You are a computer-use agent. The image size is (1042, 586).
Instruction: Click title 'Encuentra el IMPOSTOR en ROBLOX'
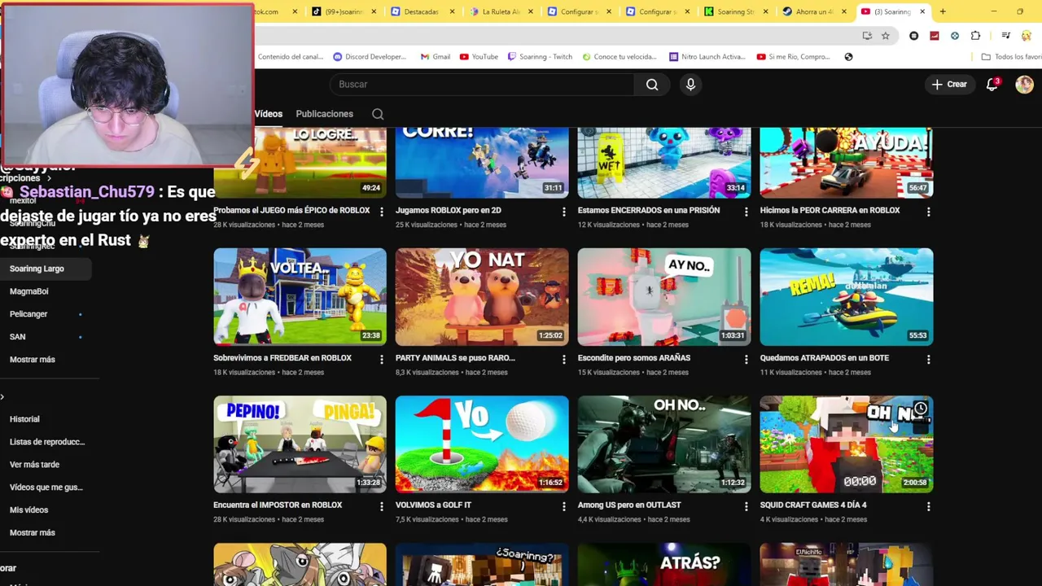click(x=278, y=505)
